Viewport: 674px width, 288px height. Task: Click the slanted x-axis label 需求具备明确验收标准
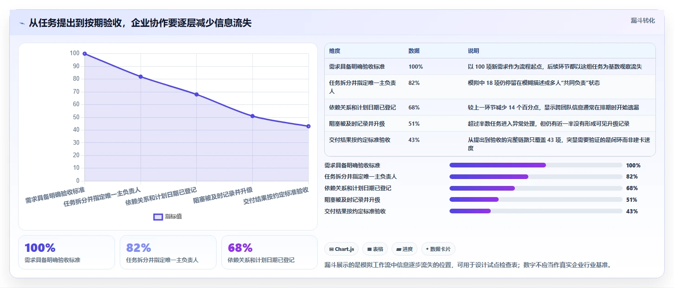(55, 196)
